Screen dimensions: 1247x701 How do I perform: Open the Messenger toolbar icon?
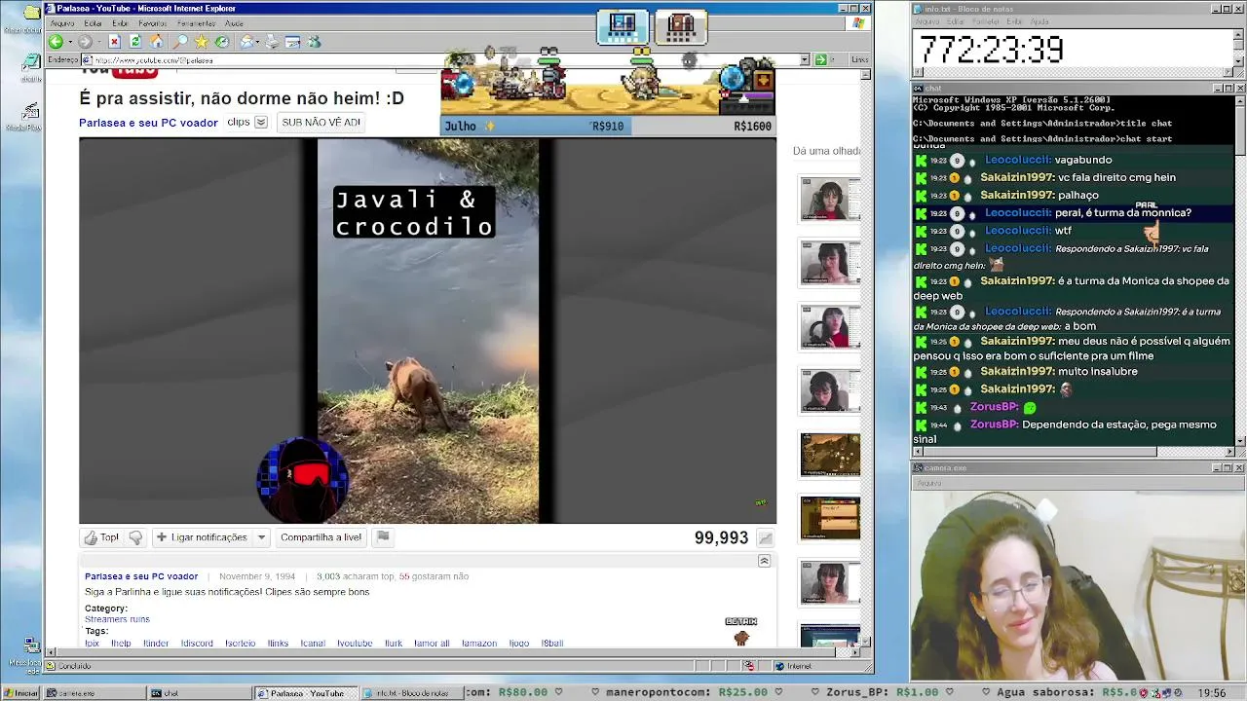pos(314,42)
